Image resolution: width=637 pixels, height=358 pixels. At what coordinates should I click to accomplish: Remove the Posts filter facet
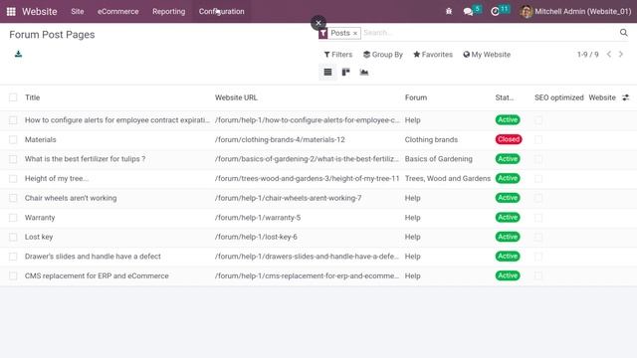(x=355, y=33)
